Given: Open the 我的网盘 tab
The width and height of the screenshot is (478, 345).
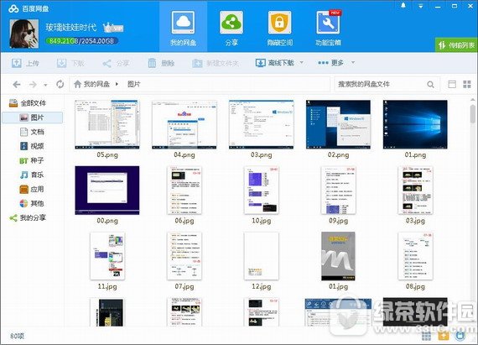Looking at the screenshot, I should pos(183,27).
